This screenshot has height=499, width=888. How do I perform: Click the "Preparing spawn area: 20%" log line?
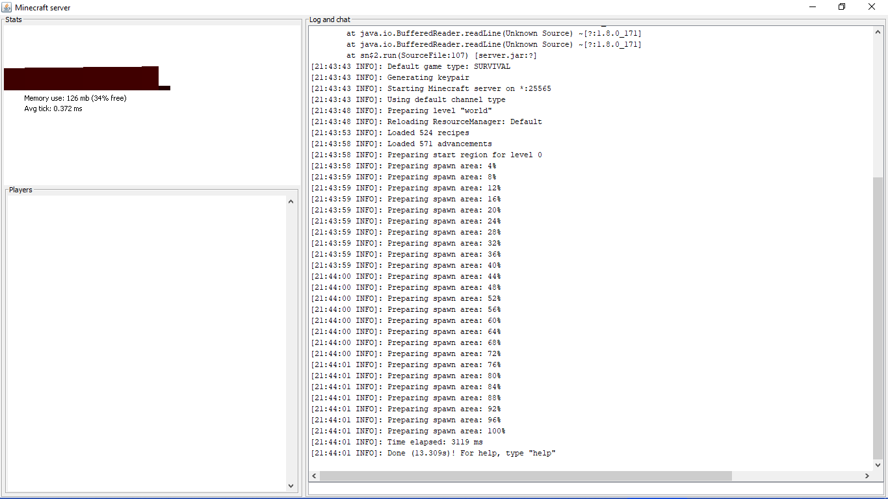406,210
